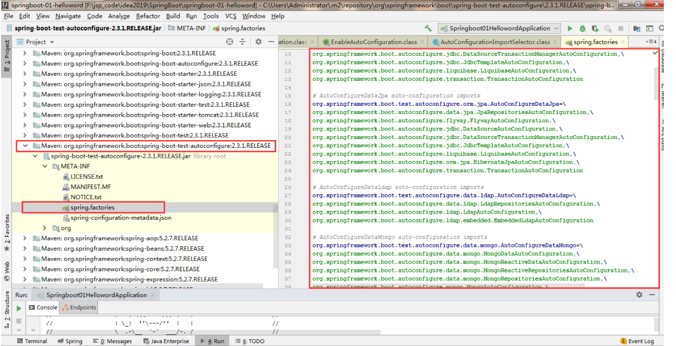Expand the org folder

[x=45, y=228]
